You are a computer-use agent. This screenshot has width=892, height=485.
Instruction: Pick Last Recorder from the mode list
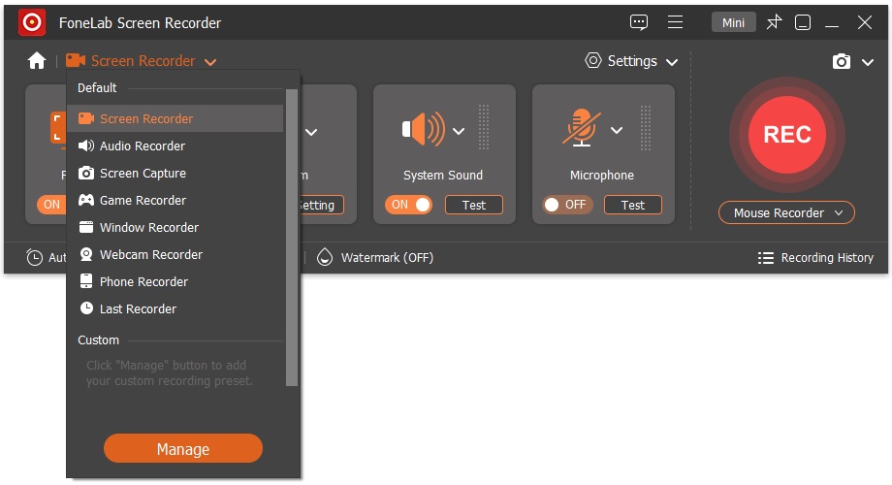click(175, 308)
